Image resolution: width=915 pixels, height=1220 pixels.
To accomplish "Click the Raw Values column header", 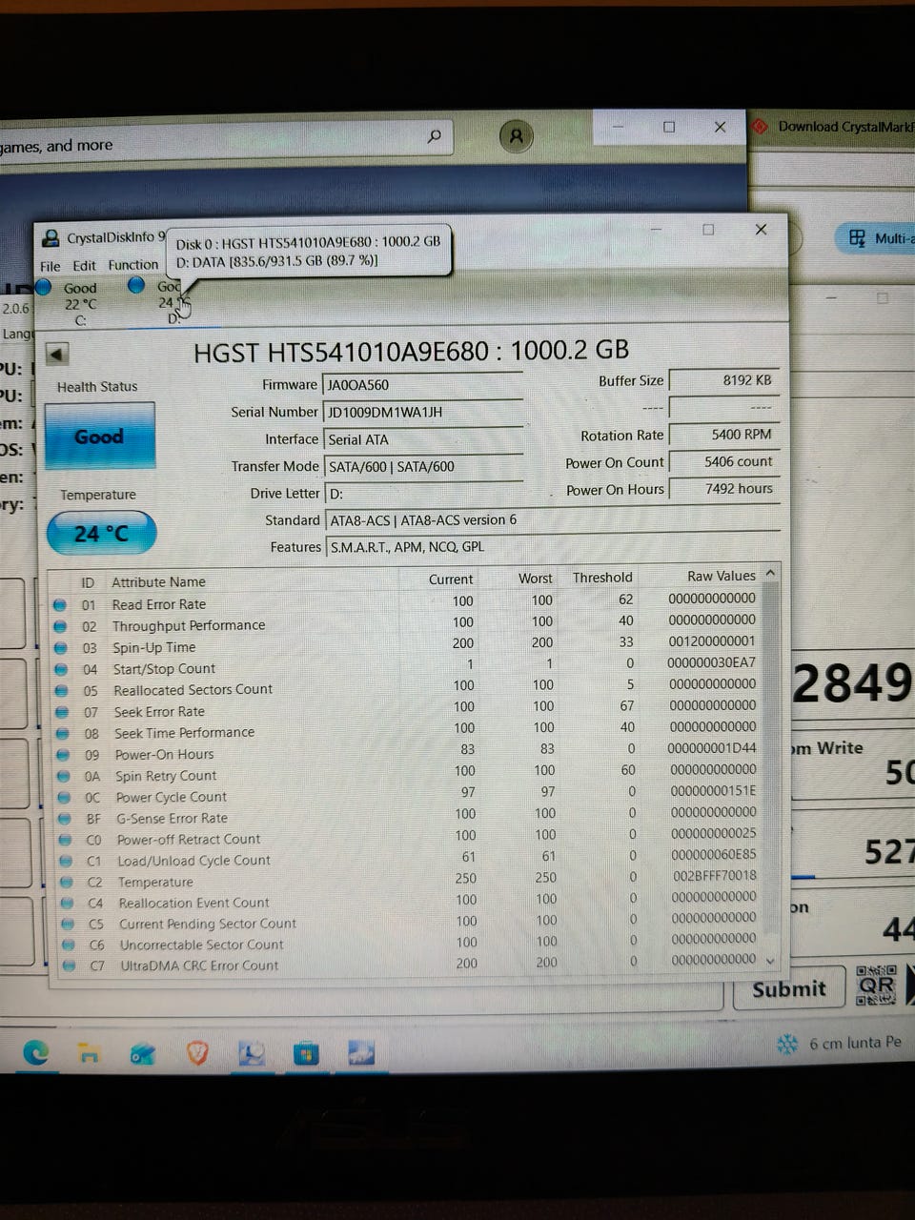I will pos(721,576).
